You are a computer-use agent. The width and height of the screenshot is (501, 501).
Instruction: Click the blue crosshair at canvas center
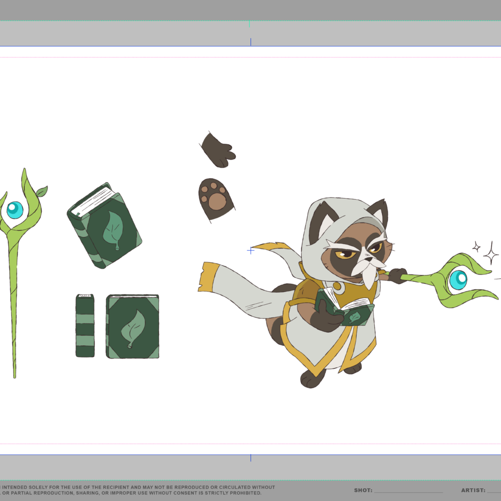tap(251, 250)
